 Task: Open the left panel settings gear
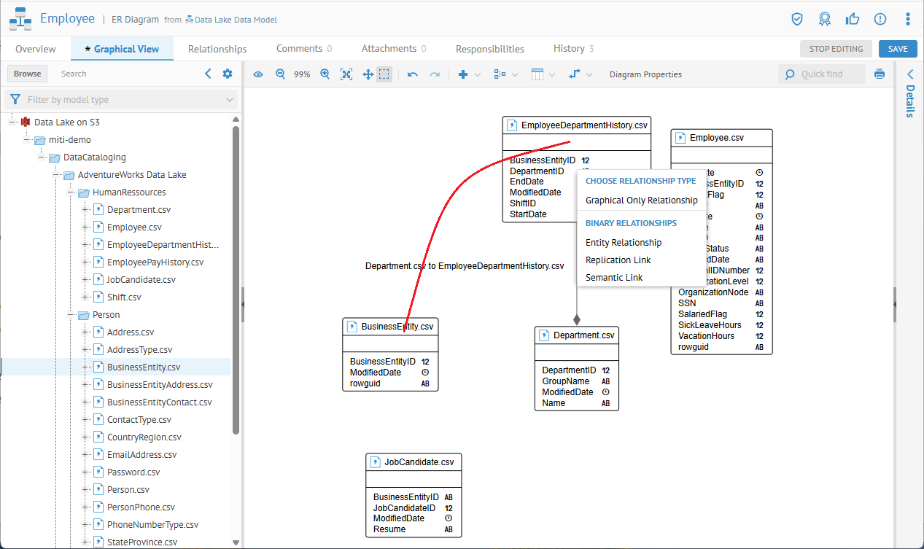(x=228, y=74)
